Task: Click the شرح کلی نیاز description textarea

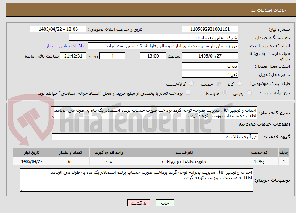Action: click(154, 113)
